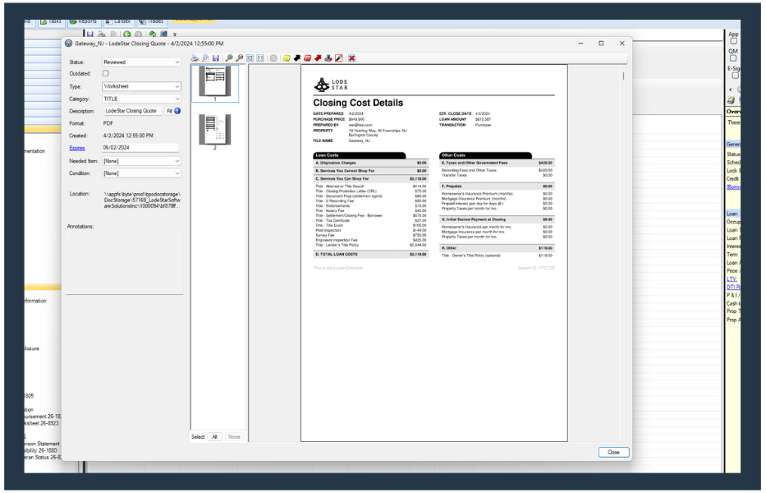Open the Needed Item dropdown
This screenshot has height=493, width=766.
click(x=142, y=161)
